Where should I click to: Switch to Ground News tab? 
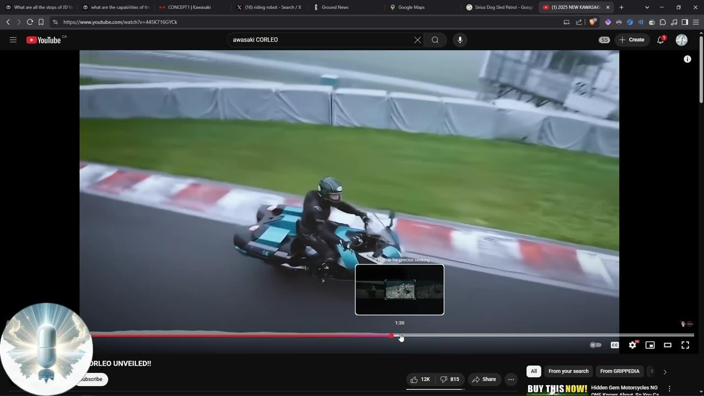click(345, 7)
